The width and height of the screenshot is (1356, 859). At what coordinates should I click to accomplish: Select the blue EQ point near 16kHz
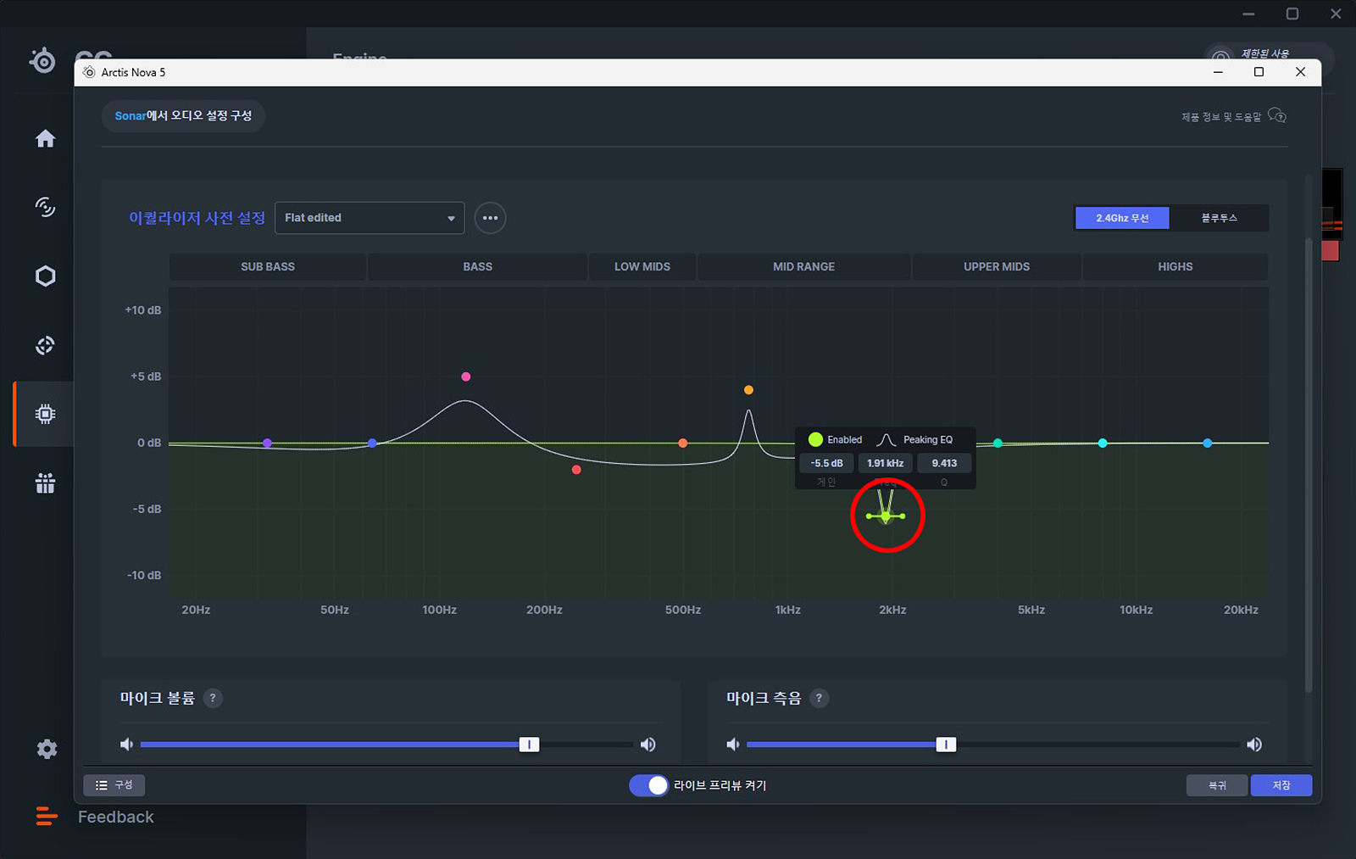1208,443
